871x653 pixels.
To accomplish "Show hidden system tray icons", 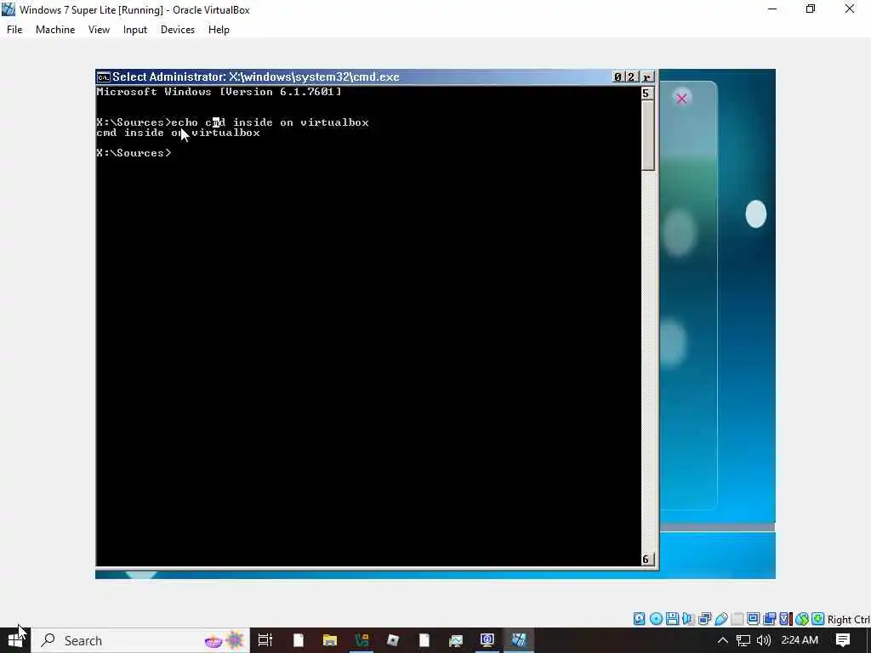I will pos(722,640).
